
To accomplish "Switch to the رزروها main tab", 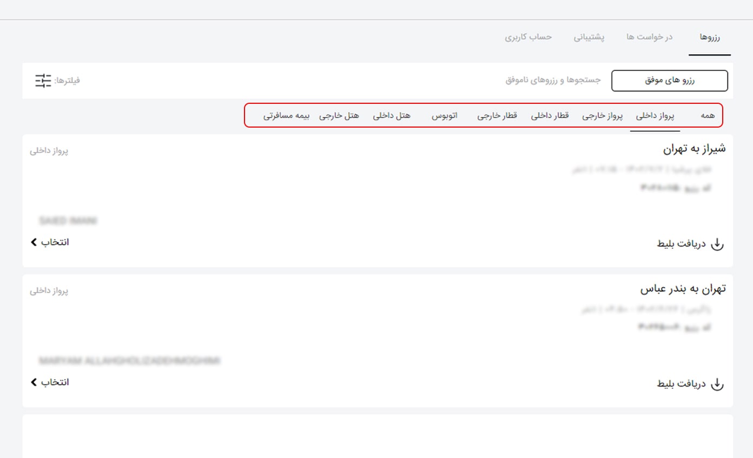I will tap(709, 37).
